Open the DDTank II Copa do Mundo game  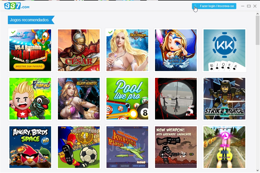30,50
